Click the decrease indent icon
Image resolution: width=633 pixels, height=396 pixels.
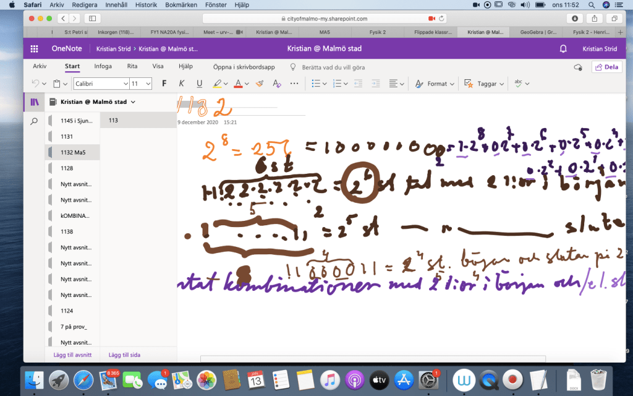(358, 84)
